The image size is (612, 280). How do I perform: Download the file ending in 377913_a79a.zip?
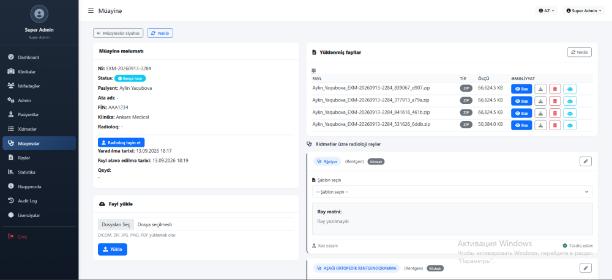coord(540,101)
